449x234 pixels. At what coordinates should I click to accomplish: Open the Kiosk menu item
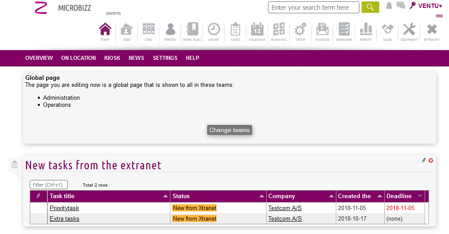point(112,58)
